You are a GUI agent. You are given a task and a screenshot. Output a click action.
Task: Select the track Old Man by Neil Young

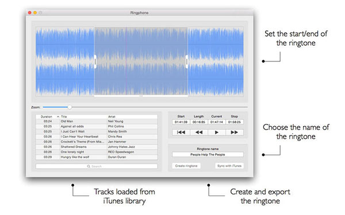97,122
